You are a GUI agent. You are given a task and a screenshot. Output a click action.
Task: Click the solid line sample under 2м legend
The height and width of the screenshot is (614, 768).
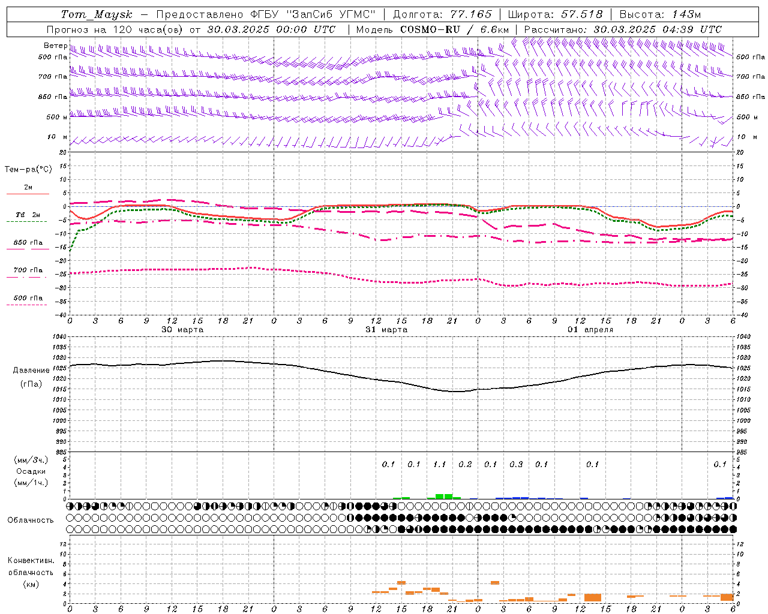[x=27, y=194]
